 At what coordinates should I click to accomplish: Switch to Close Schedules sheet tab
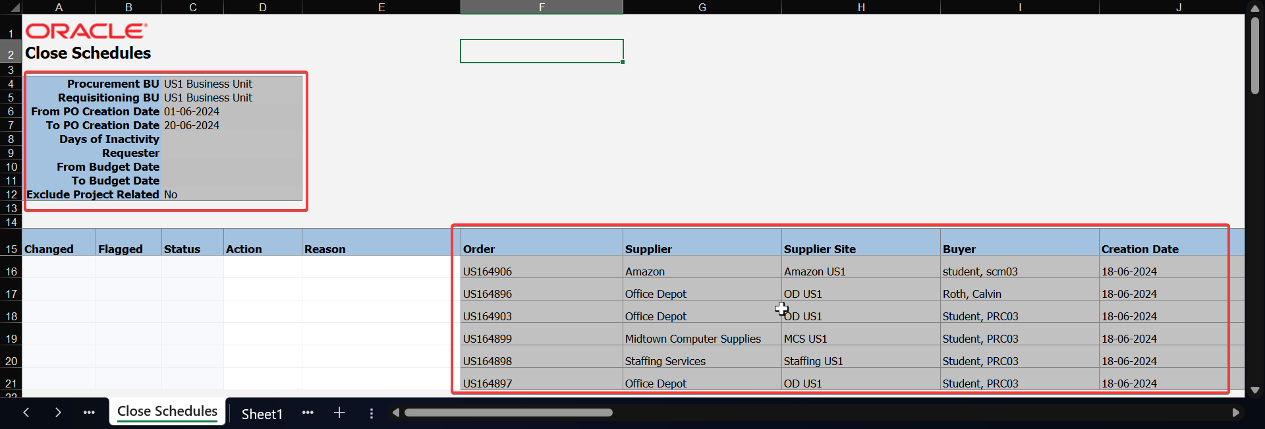(x=167, y=411)
